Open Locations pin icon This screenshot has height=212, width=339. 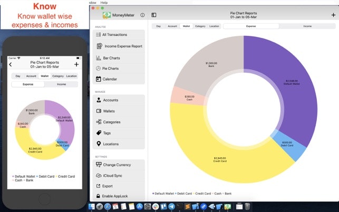pyautogui.click(x=99, y=144)
